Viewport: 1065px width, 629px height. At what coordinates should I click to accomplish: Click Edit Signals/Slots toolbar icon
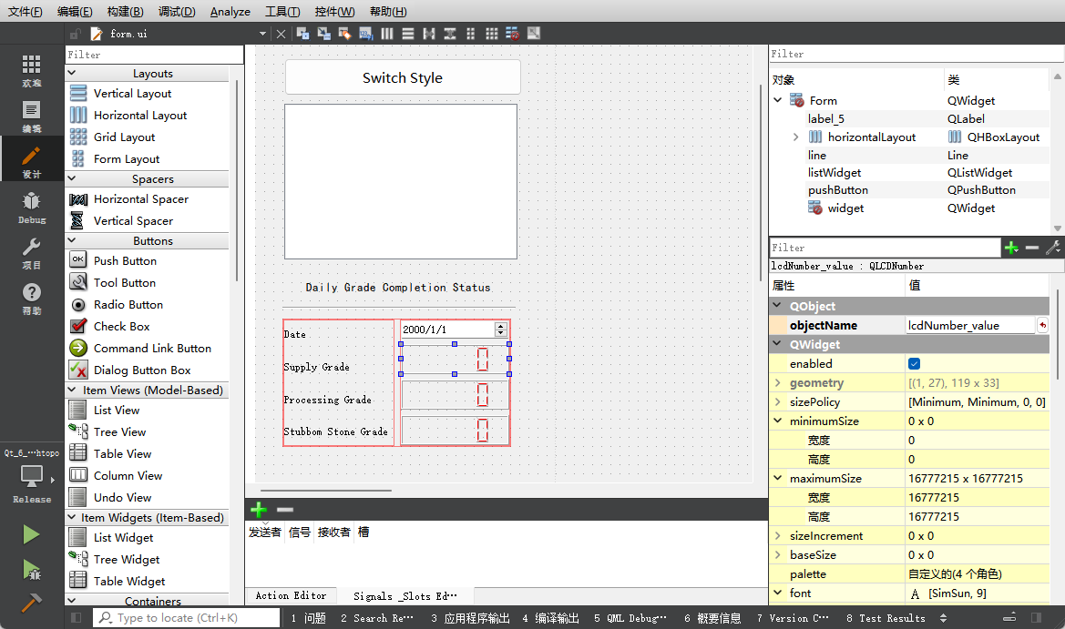(323, 34)
